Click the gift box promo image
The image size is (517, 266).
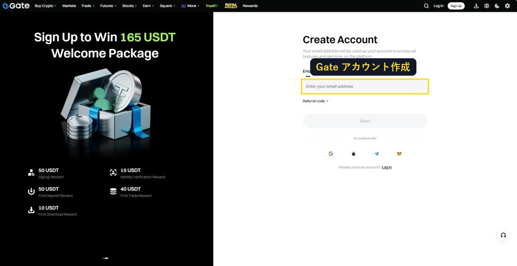pos(105,104)
